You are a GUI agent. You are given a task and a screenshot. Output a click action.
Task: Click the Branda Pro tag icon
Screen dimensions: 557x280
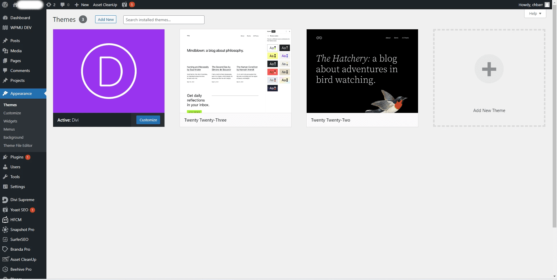point(5,249)
